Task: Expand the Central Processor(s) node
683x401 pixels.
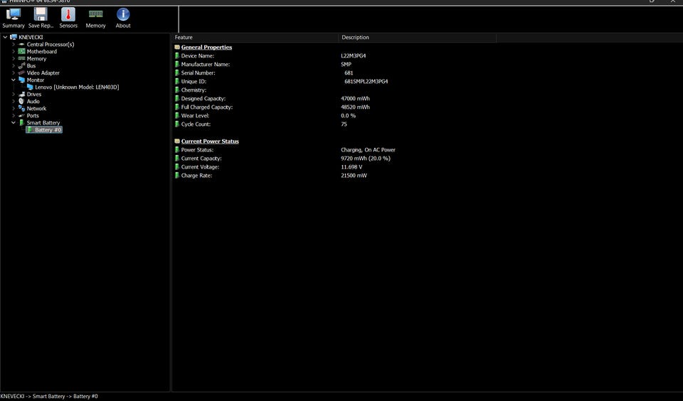Action: [x=14, y=44]
